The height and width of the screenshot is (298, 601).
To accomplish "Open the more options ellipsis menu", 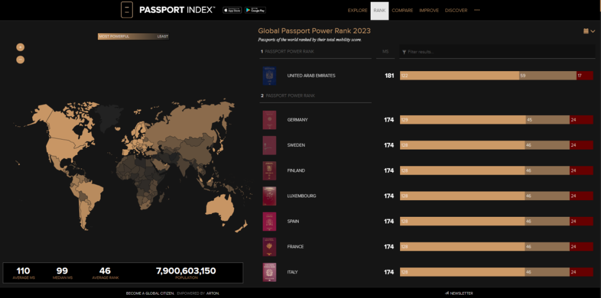I will (477, 10).
